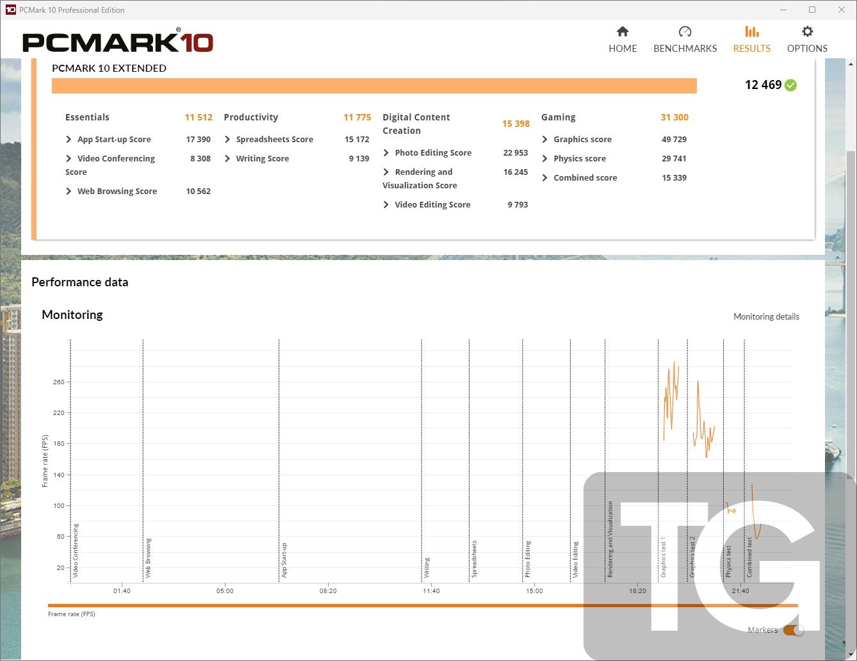
Task: Open the HOME tab
Action: (x=623, y=40)
